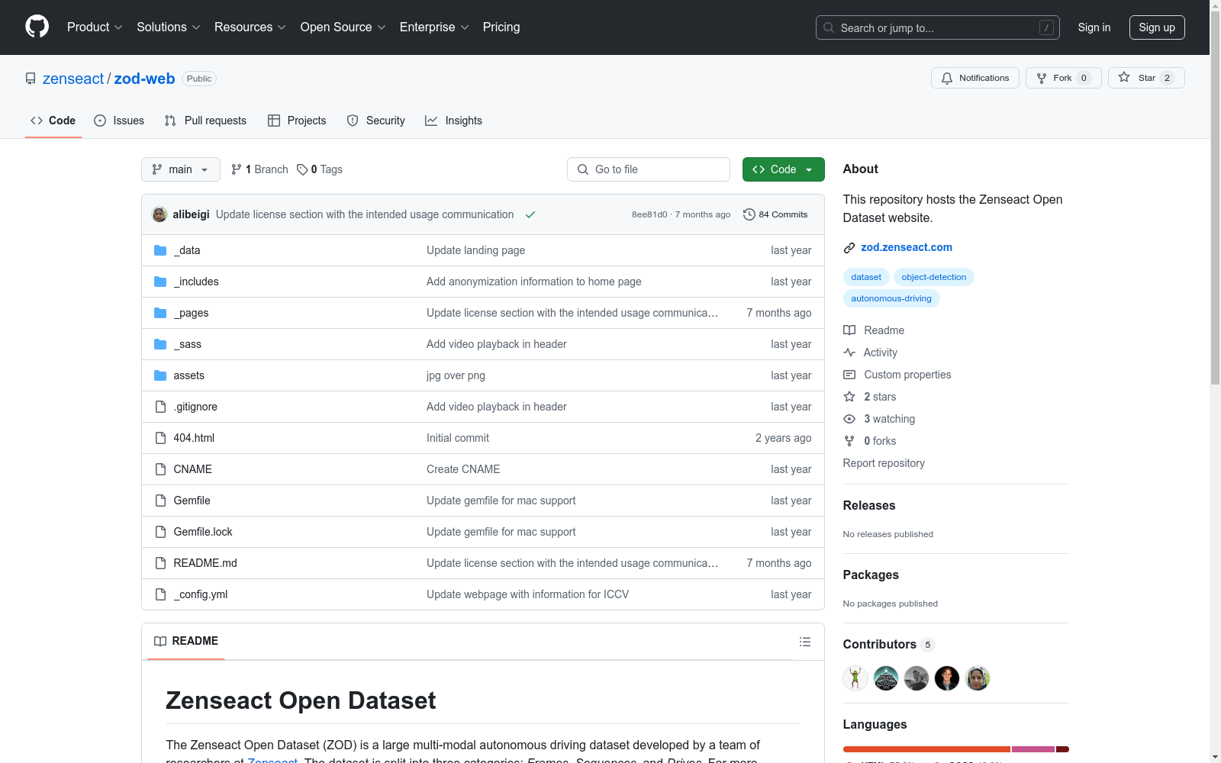This screenshot has width=1221, height=763.
Task: Click the _data folder icon
Action: (x=160, y=250)
